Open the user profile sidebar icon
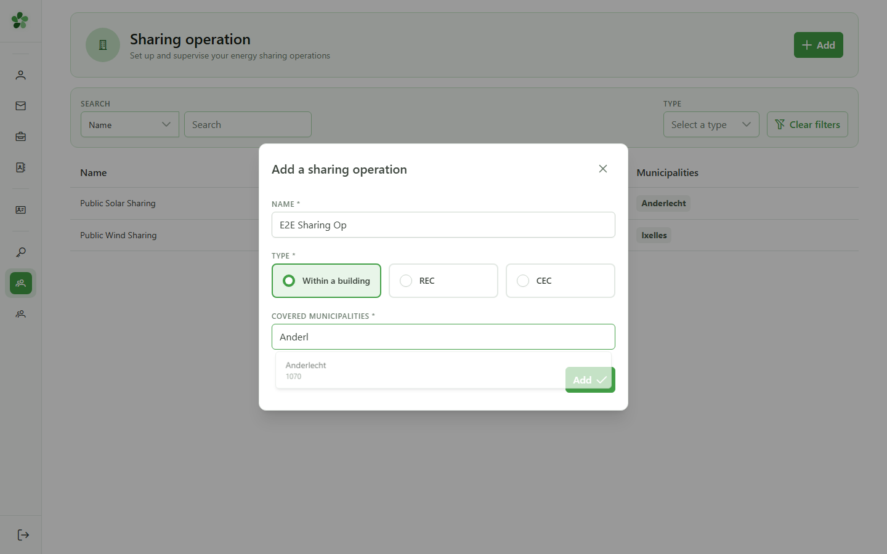Image resolution: width=887 pixels, height=554 pixels. pyautogui.click(x=20, y=75)
